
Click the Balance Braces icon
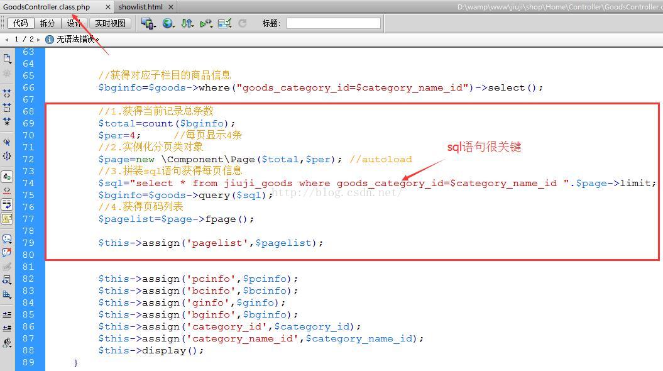coord(7,156)
